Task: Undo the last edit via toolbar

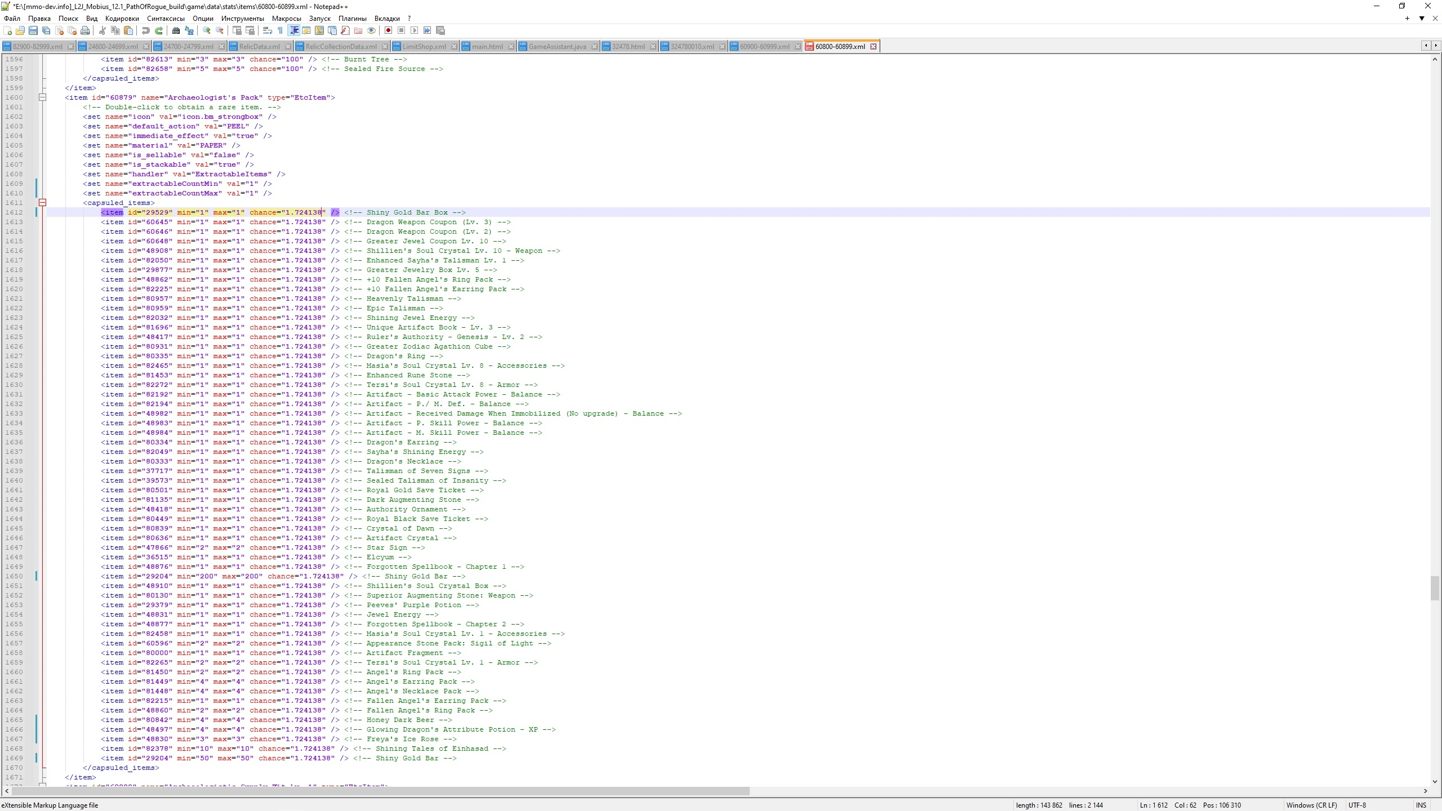Action: (x=146, y=30)
